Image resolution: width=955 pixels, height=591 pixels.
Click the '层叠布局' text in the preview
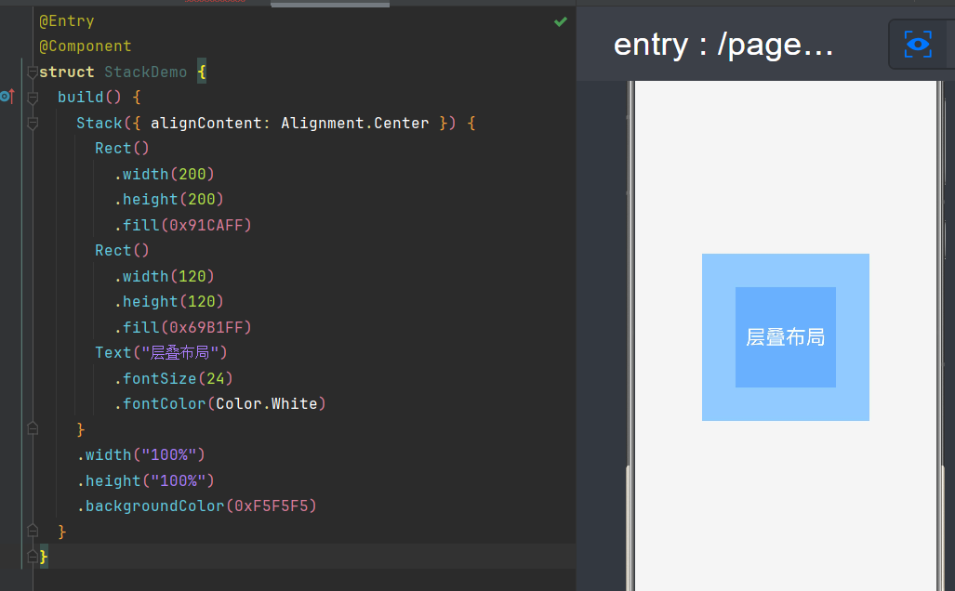point(785,336)
